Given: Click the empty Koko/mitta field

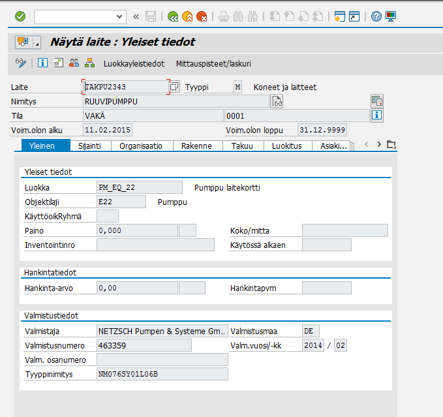Looking at the screenshot, I should click(344, 230).
